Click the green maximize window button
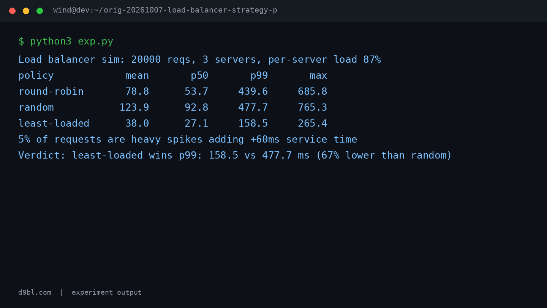547x308 pixels. pyautogui.click(x=40, y=11)
